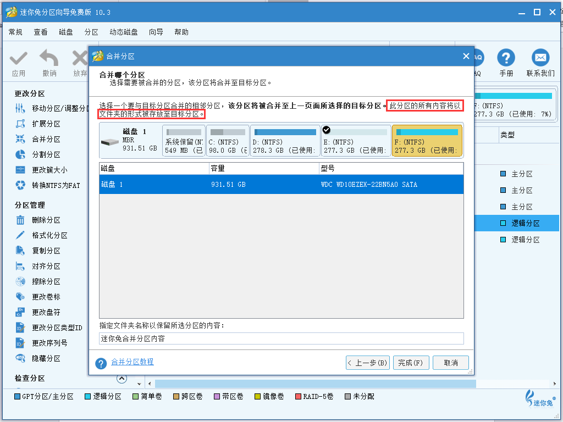This screenshot has height=422, width=563.
Task: Click the folder name input field
Action: pyautogui.click(x=281, y=338)
